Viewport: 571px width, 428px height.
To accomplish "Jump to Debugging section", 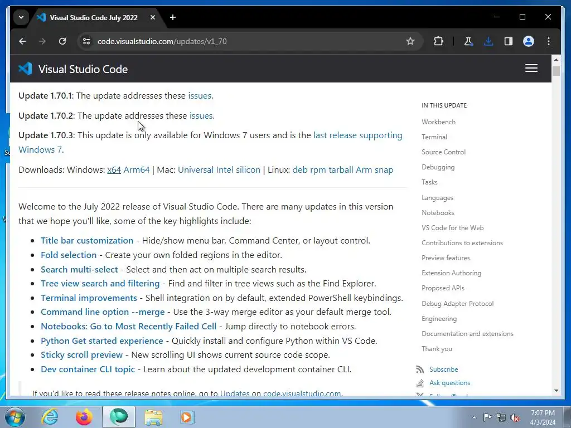I will tap(438, 167).
